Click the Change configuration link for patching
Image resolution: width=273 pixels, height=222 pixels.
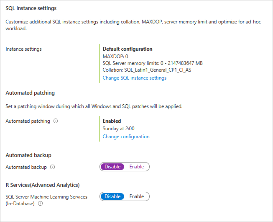[126, 137]
